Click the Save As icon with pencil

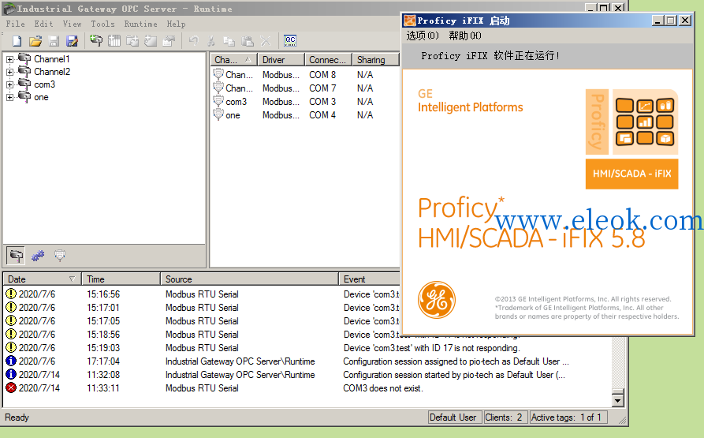pyautogui.click(x=72, y=41)
